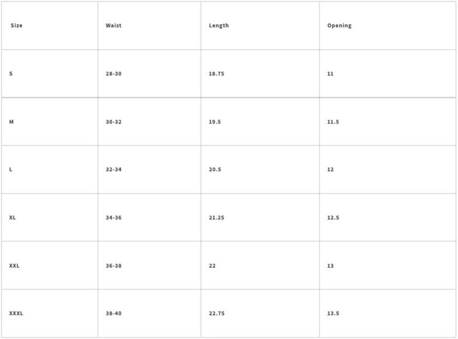Select the XXXL size cell

16,313
